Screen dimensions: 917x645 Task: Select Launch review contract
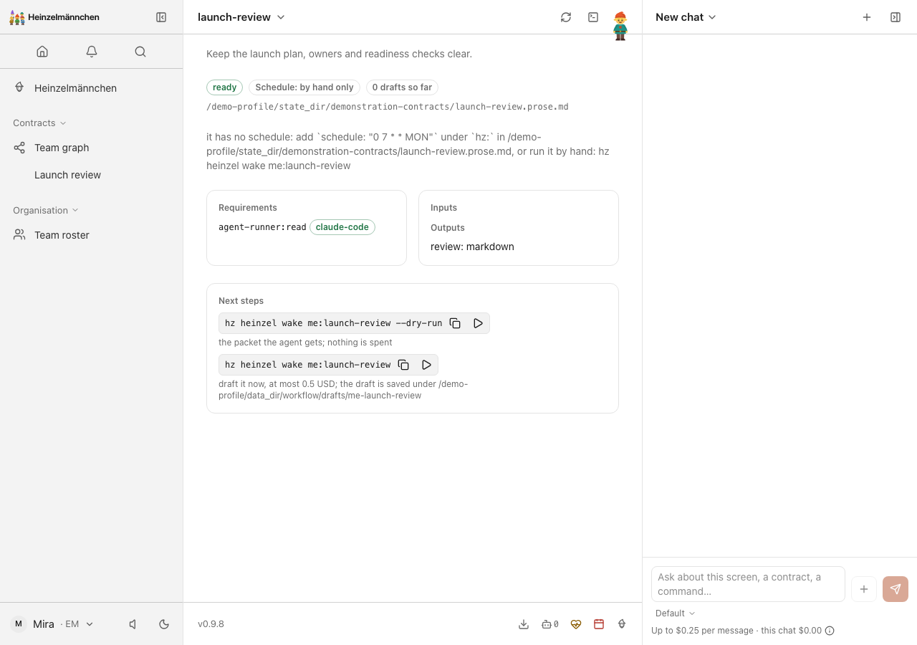pos(92,175)
